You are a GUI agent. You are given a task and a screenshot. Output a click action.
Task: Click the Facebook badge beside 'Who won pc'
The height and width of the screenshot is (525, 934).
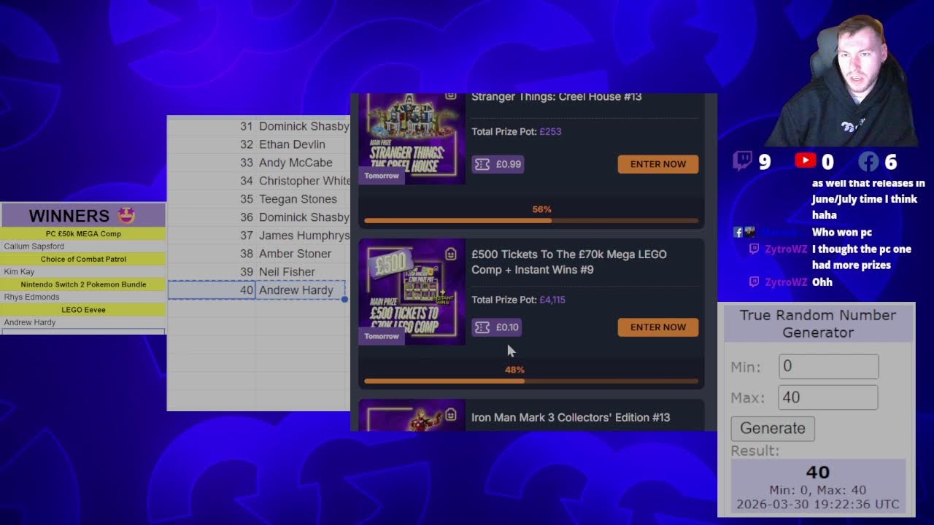pyautogui.click(x=738, y=233)
